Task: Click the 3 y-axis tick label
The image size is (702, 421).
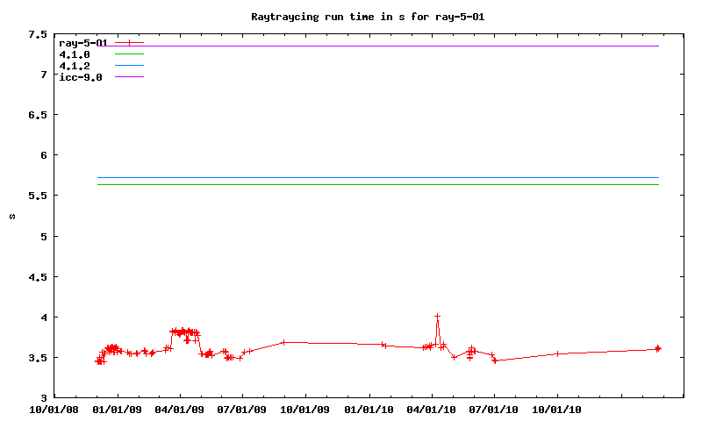Action: [x=44, y=397]
